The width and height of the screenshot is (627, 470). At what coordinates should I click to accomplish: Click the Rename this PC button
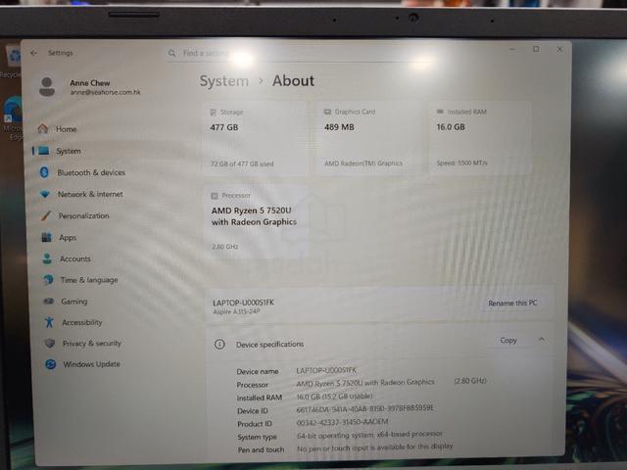click(x=512, y=303)
